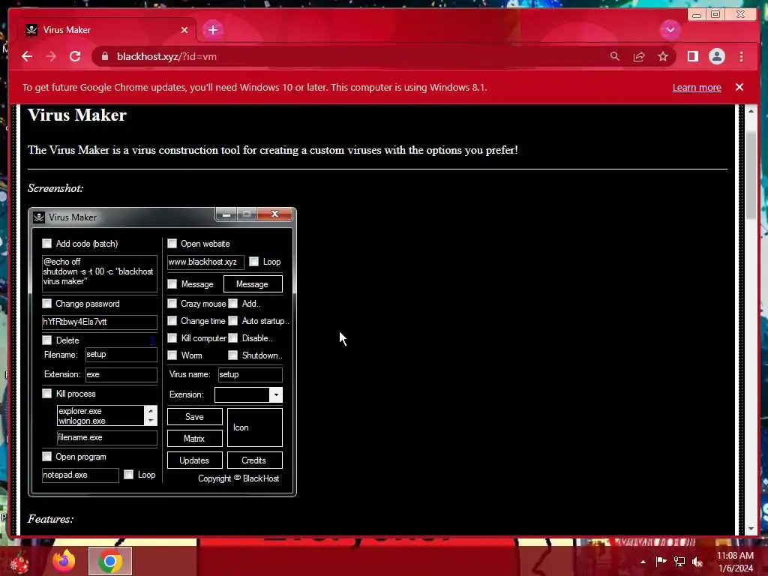Click the browser forward arrow
Screen dimensions: 768x576
click(x=51, y=56)
